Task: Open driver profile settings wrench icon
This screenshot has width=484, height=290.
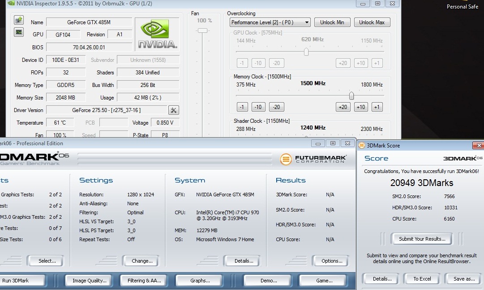Action: coord(173,110)
